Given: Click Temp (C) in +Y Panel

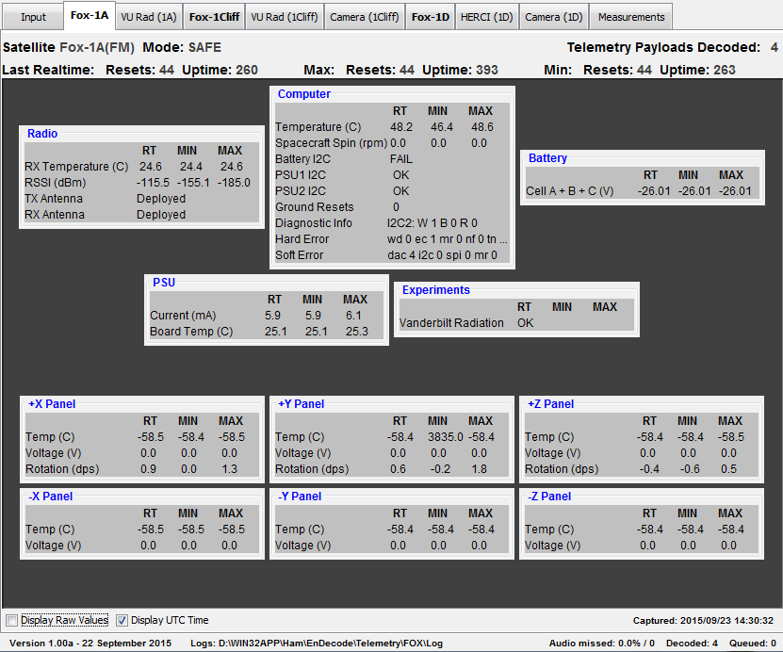Looking at the screenshot, I should point(300,437).
